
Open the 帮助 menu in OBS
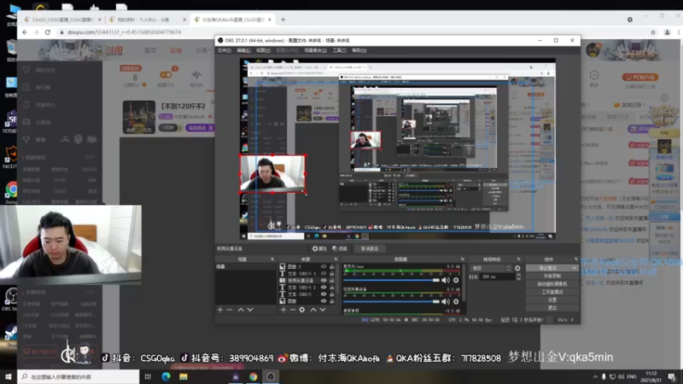(x=359, y=50)
